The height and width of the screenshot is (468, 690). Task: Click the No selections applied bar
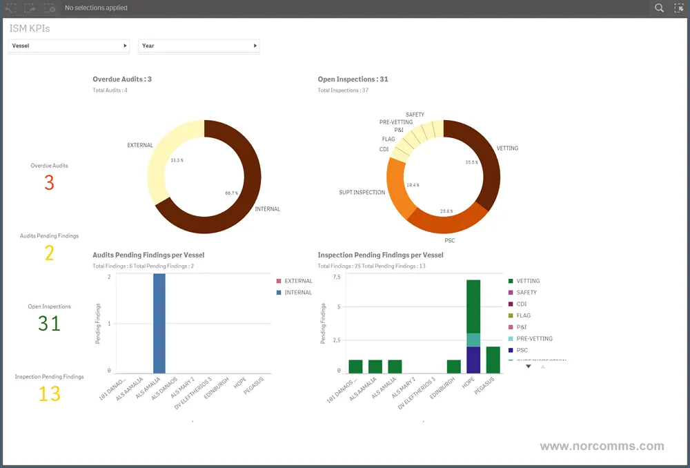[95, 8]
